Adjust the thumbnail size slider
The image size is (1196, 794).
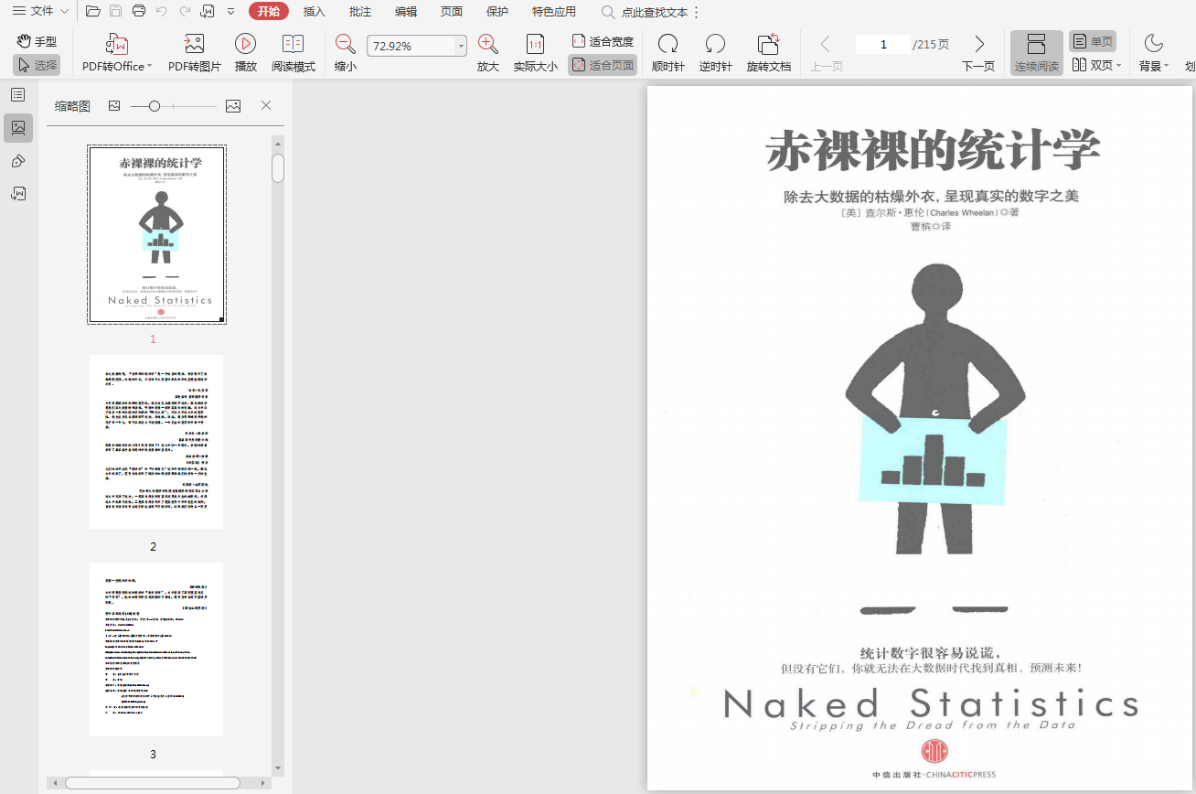click(155, 106)
